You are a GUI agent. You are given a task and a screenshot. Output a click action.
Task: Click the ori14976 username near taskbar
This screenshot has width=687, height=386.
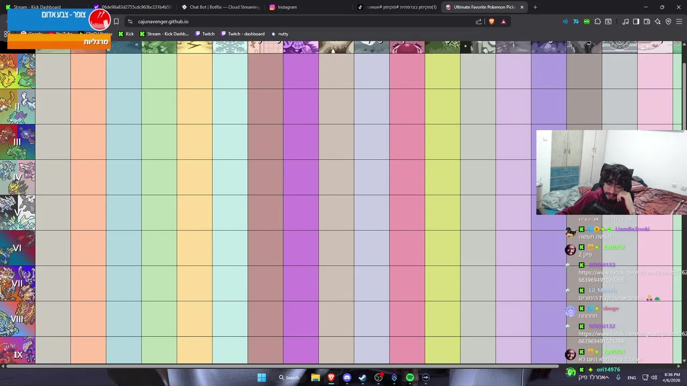[608, 370]
